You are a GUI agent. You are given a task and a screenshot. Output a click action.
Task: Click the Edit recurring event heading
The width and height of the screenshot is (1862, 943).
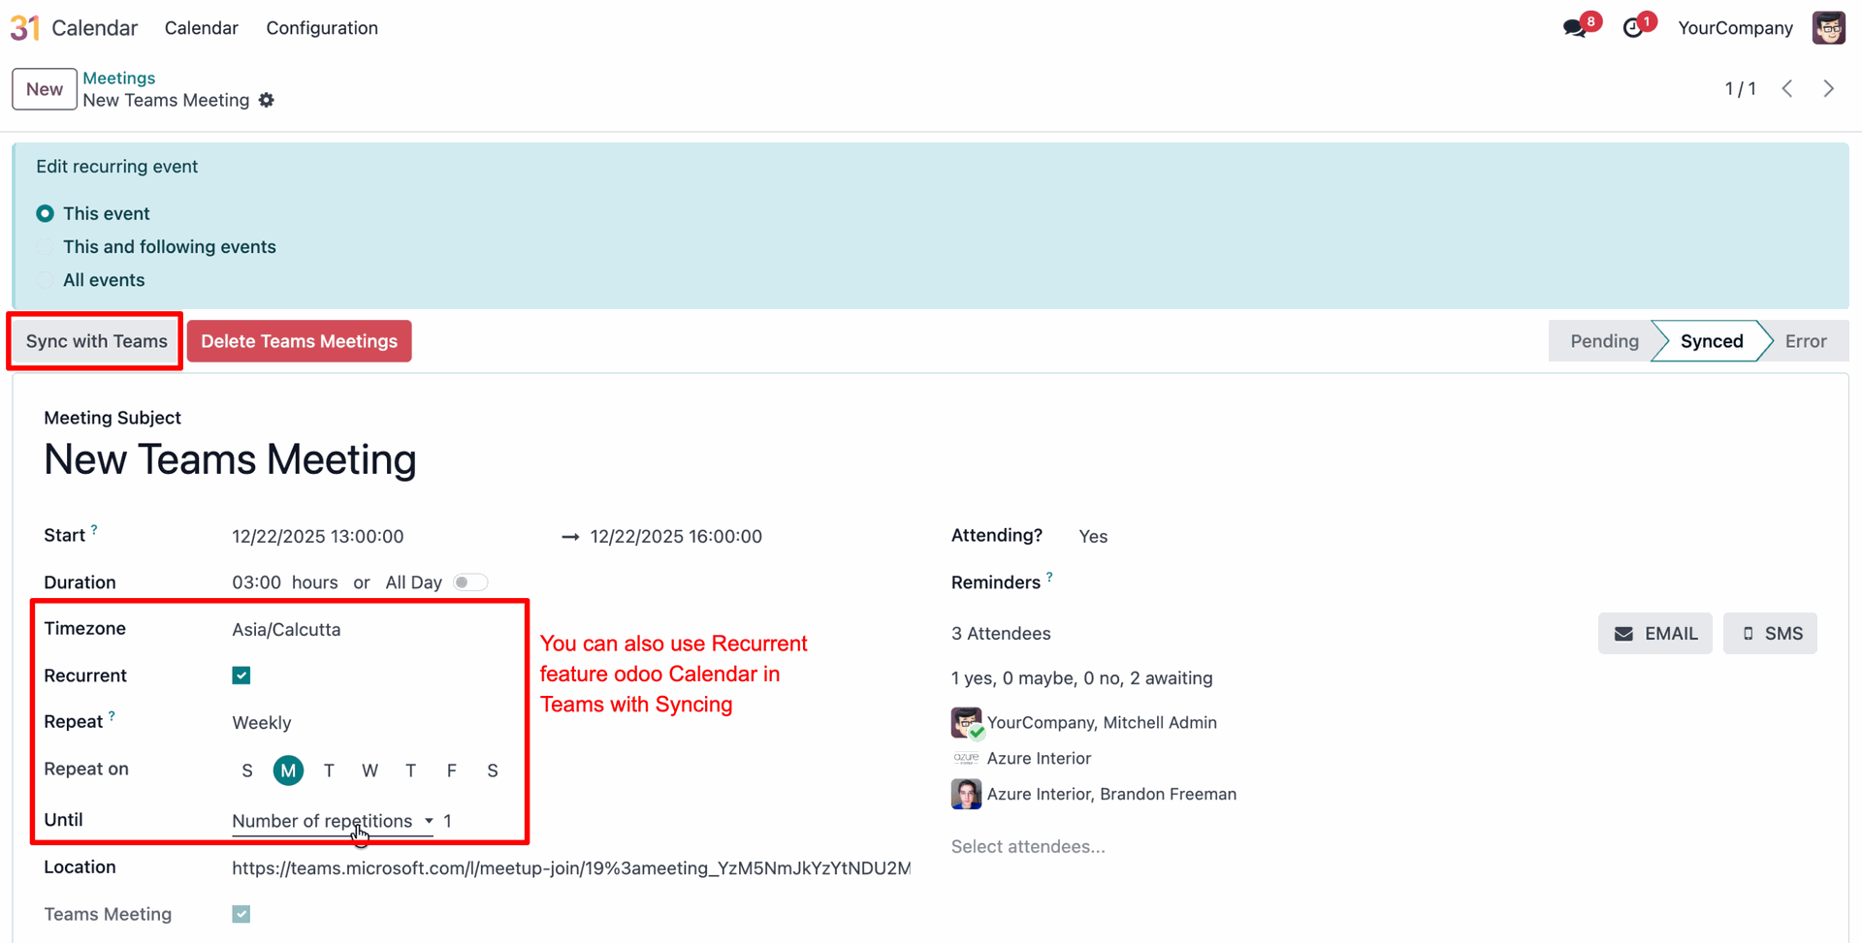117,167
